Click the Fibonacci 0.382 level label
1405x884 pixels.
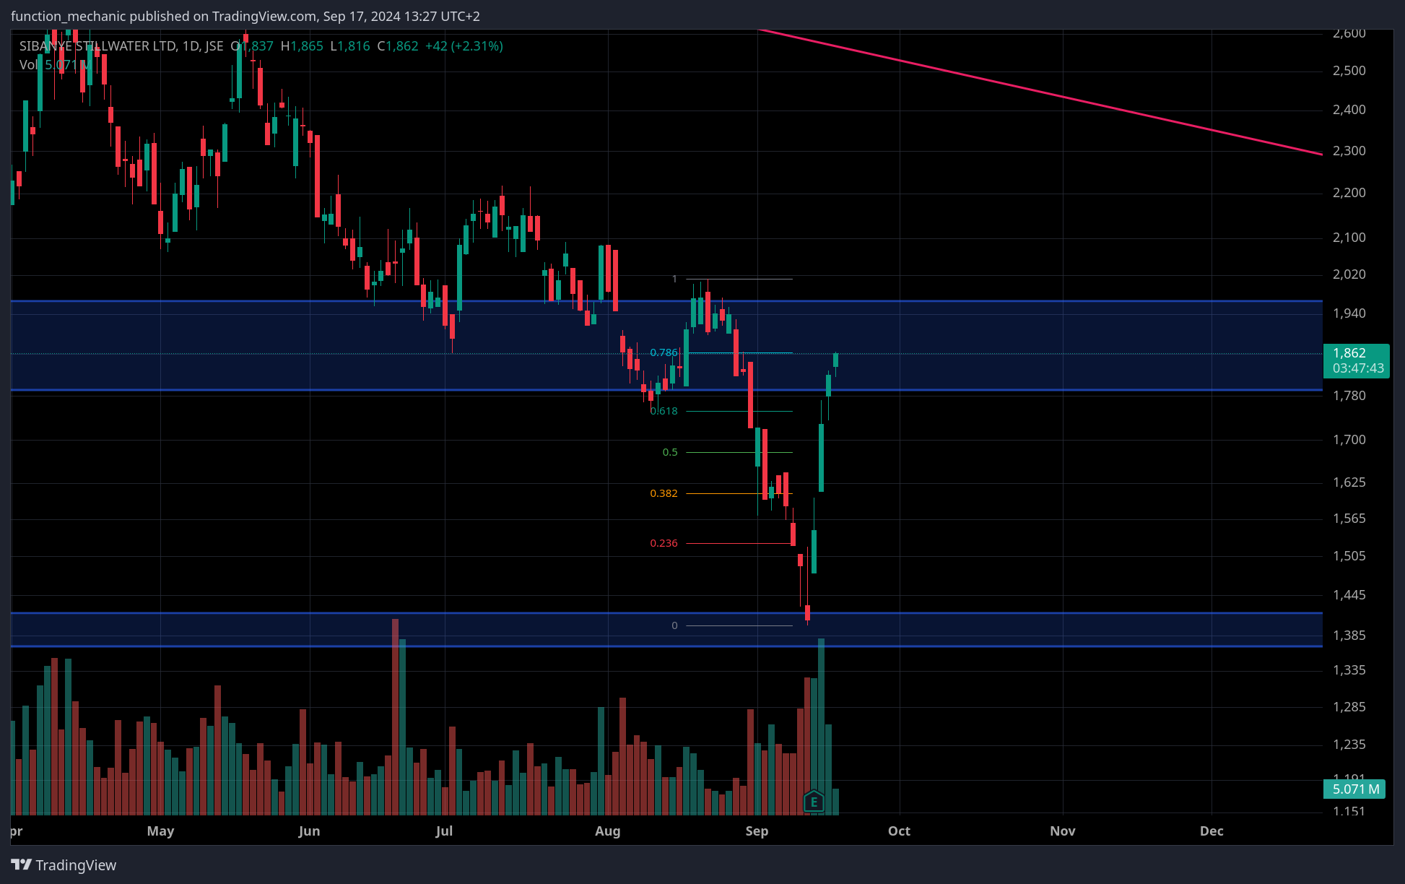point(664,493)
